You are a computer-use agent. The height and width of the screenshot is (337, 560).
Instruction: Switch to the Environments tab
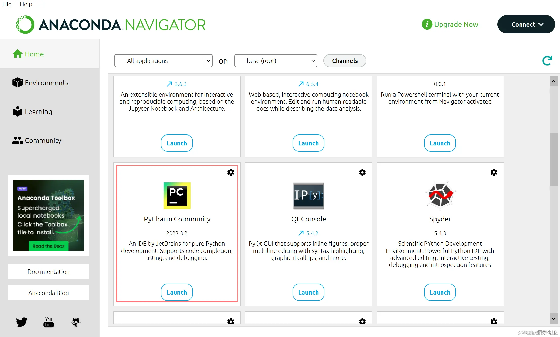[x=50, y=82]
